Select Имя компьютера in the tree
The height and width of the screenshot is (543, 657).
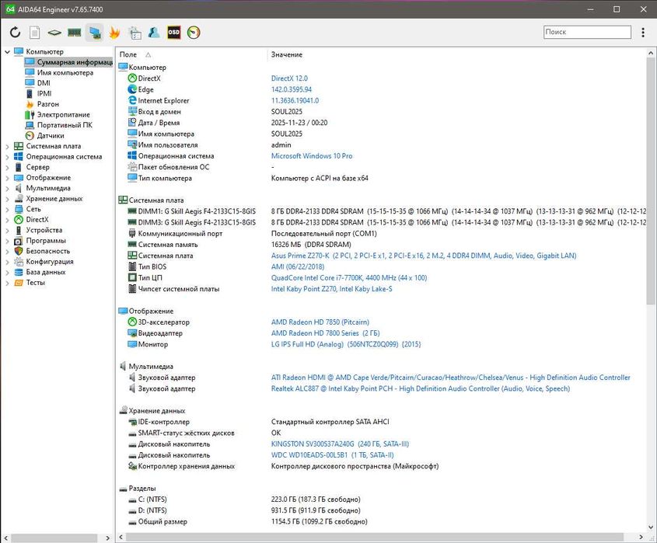[65, 72]
